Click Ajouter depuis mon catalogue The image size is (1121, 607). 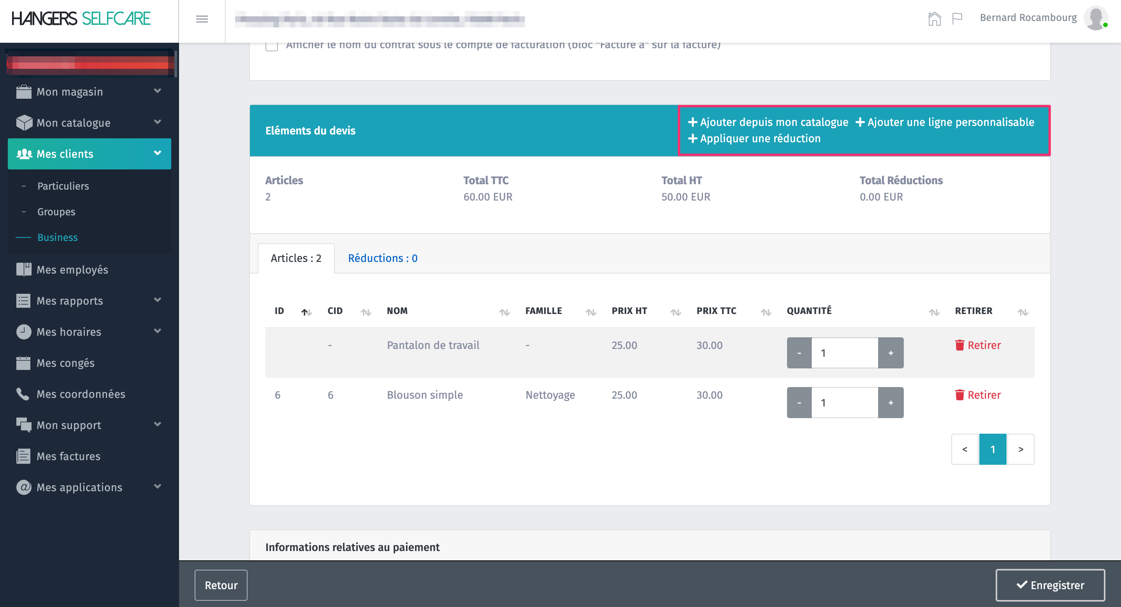pyautogui.click(x=768, y=122)
